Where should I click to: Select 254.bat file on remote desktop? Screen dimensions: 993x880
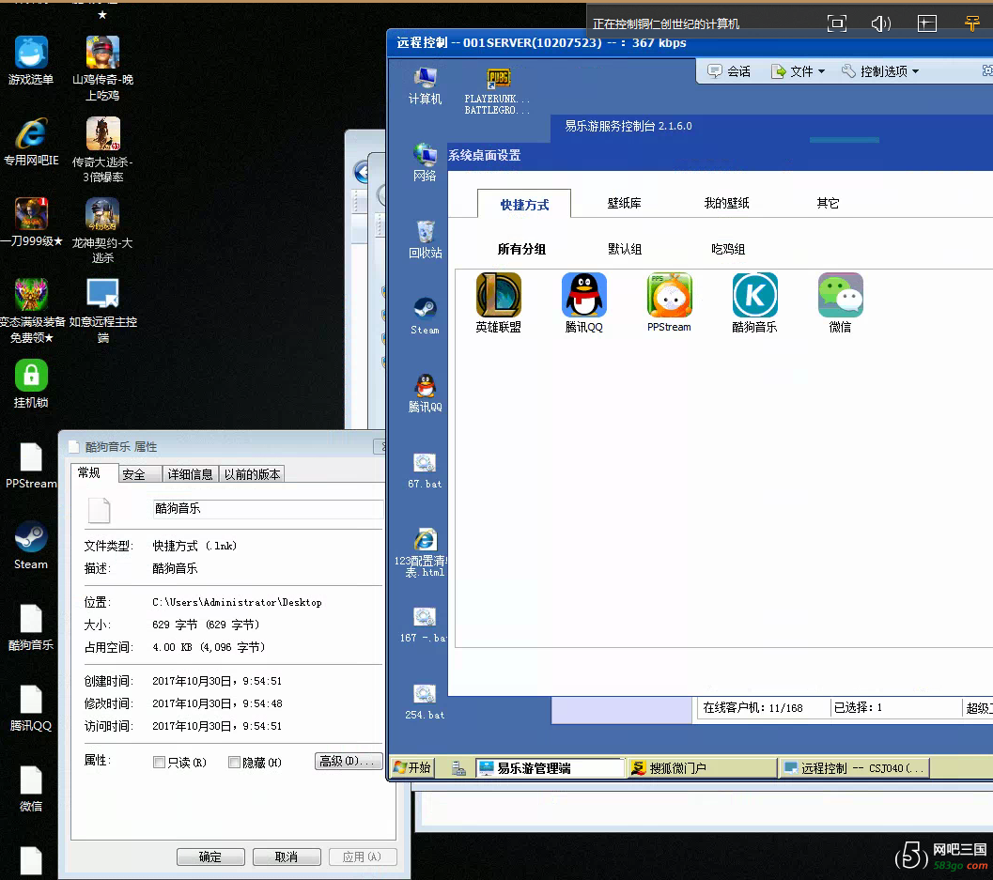pos(425,702)
